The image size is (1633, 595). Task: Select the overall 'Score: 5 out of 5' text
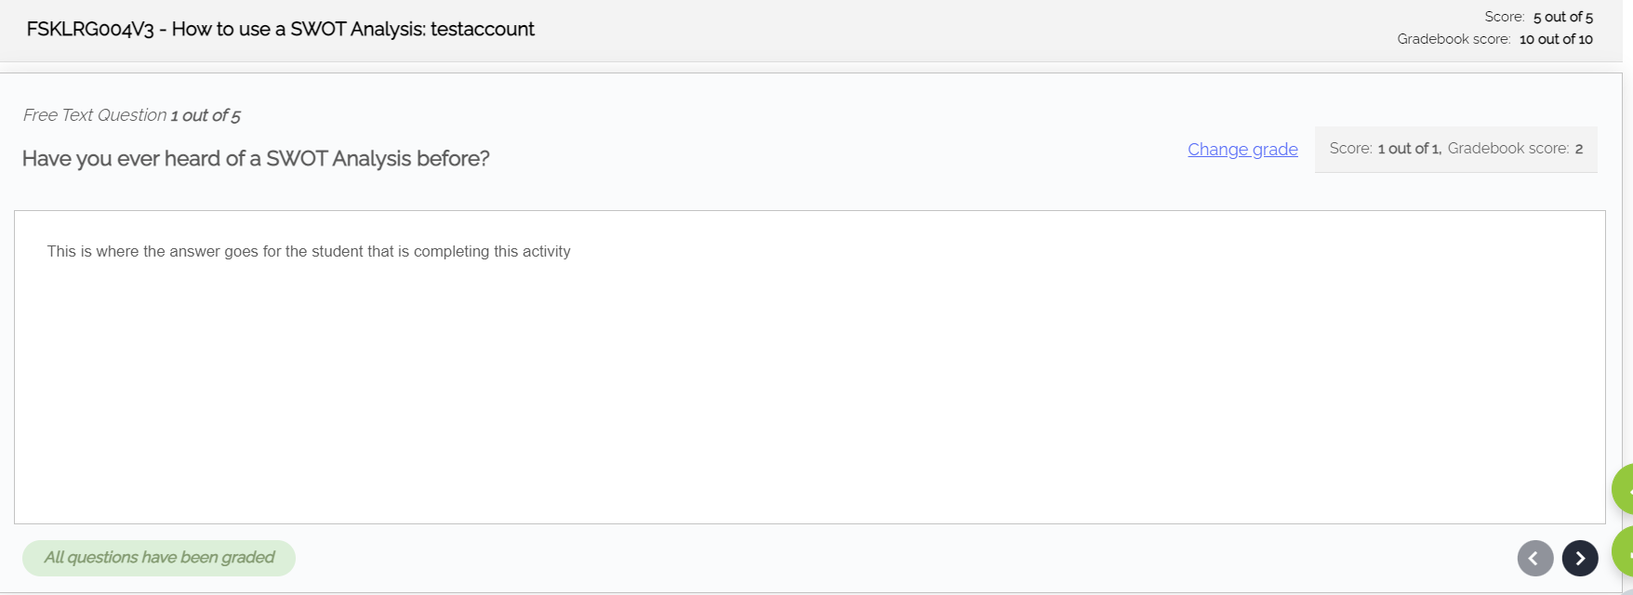tap(1538, 17)
